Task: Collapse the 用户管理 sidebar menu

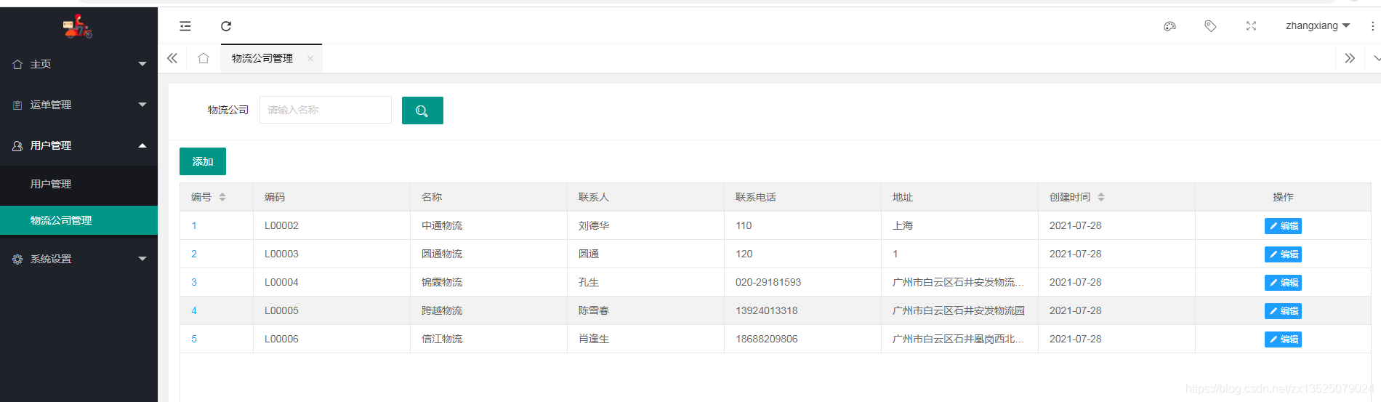Action: 142,145
